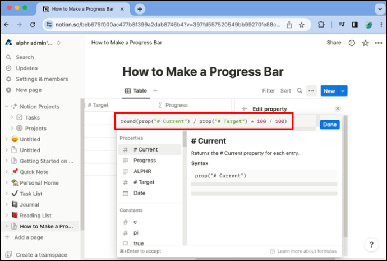
Task: Expand the Quick Note page toggle
Action: click(x=7, y=172)
